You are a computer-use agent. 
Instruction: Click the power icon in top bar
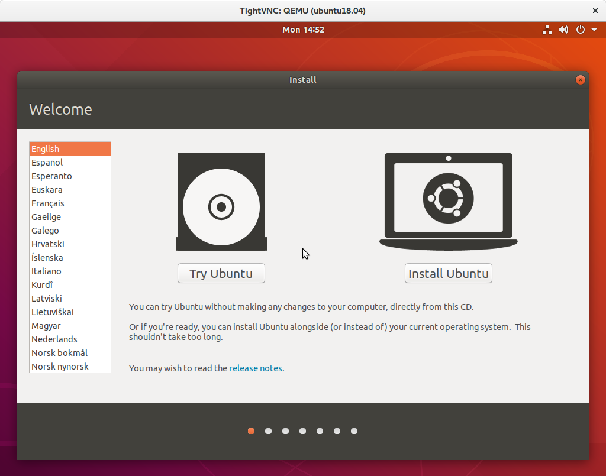point(581,30)
